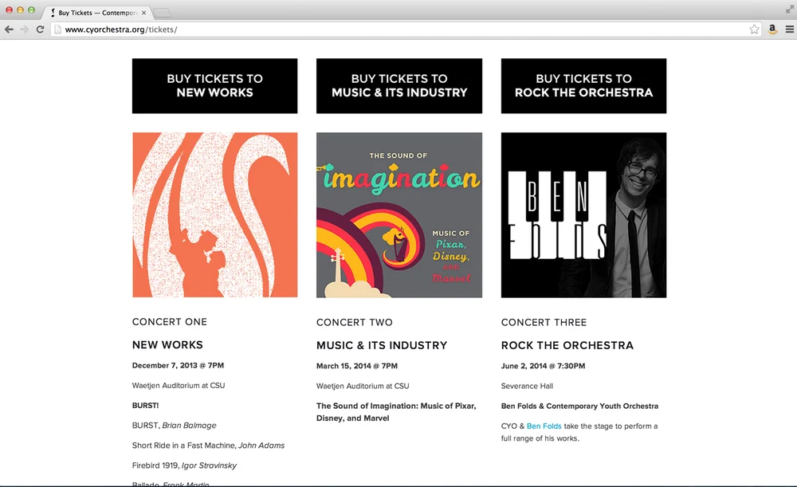Bookmark this page with the star icon

pyautogui.click(x=754, y=29)
